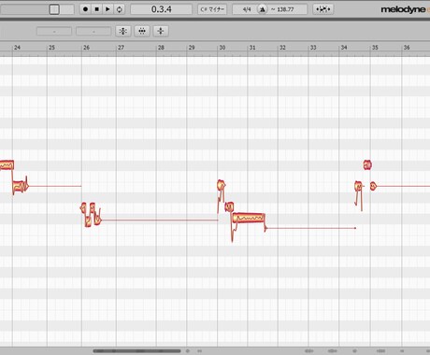Start playback with the Play button
Screen dimensions: 430x355
(x=107, y=9)
